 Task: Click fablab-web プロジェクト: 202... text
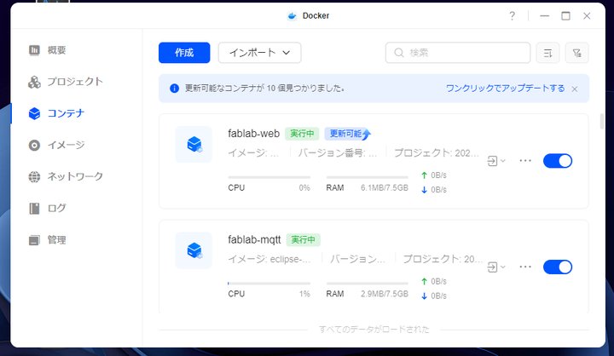(437, 153)
